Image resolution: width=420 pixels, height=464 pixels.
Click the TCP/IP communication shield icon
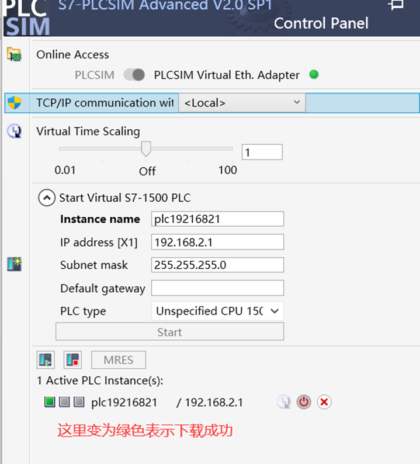click(14, 103)
